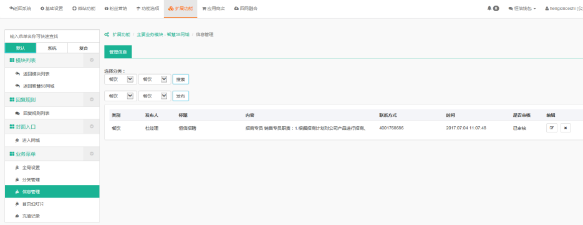Click the breadcrumb gears icon before 扩展功能
The width and height of the screenshot is (583, 225).
pos(107,34)
